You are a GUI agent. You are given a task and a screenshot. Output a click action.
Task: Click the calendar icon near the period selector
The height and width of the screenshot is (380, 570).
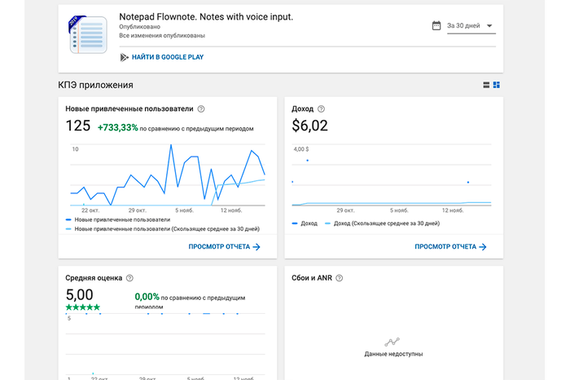pyautogui.click(x=436, y=25)
